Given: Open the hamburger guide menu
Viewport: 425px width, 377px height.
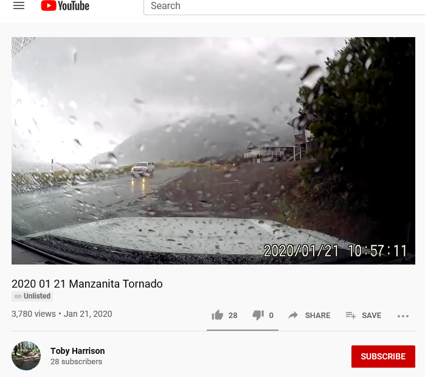Looking at the screenshot, I should [19, 5].
